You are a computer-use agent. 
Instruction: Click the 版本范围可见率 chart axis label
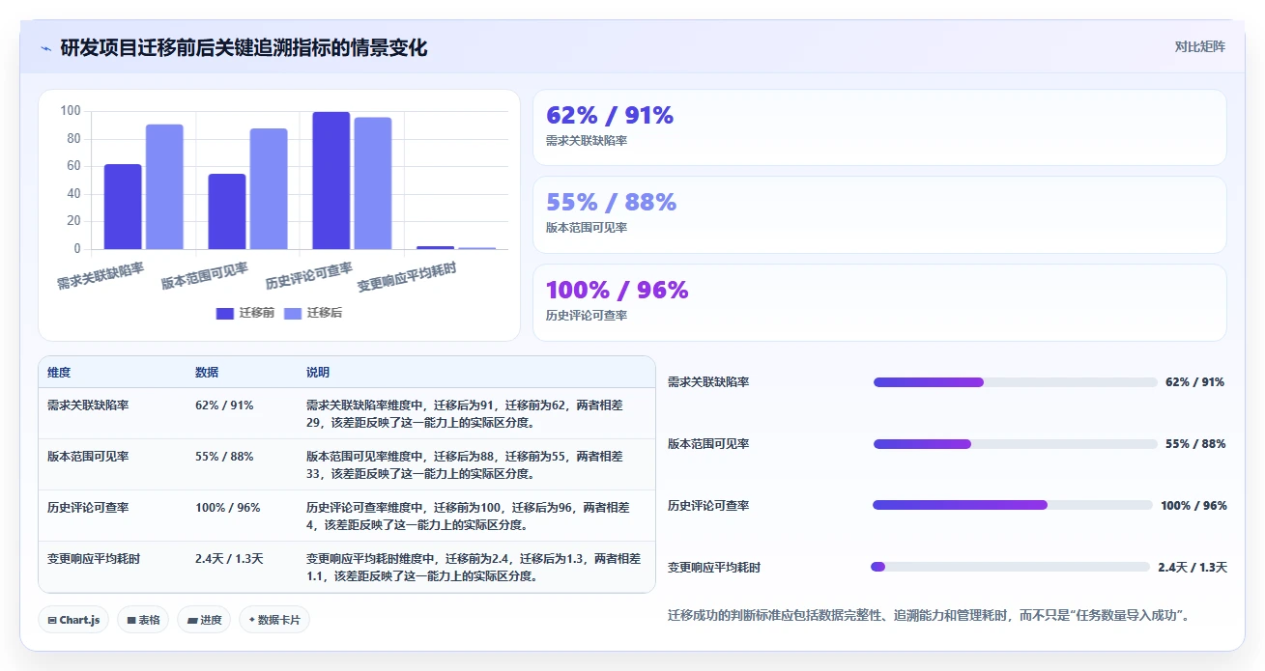[205, 276]
